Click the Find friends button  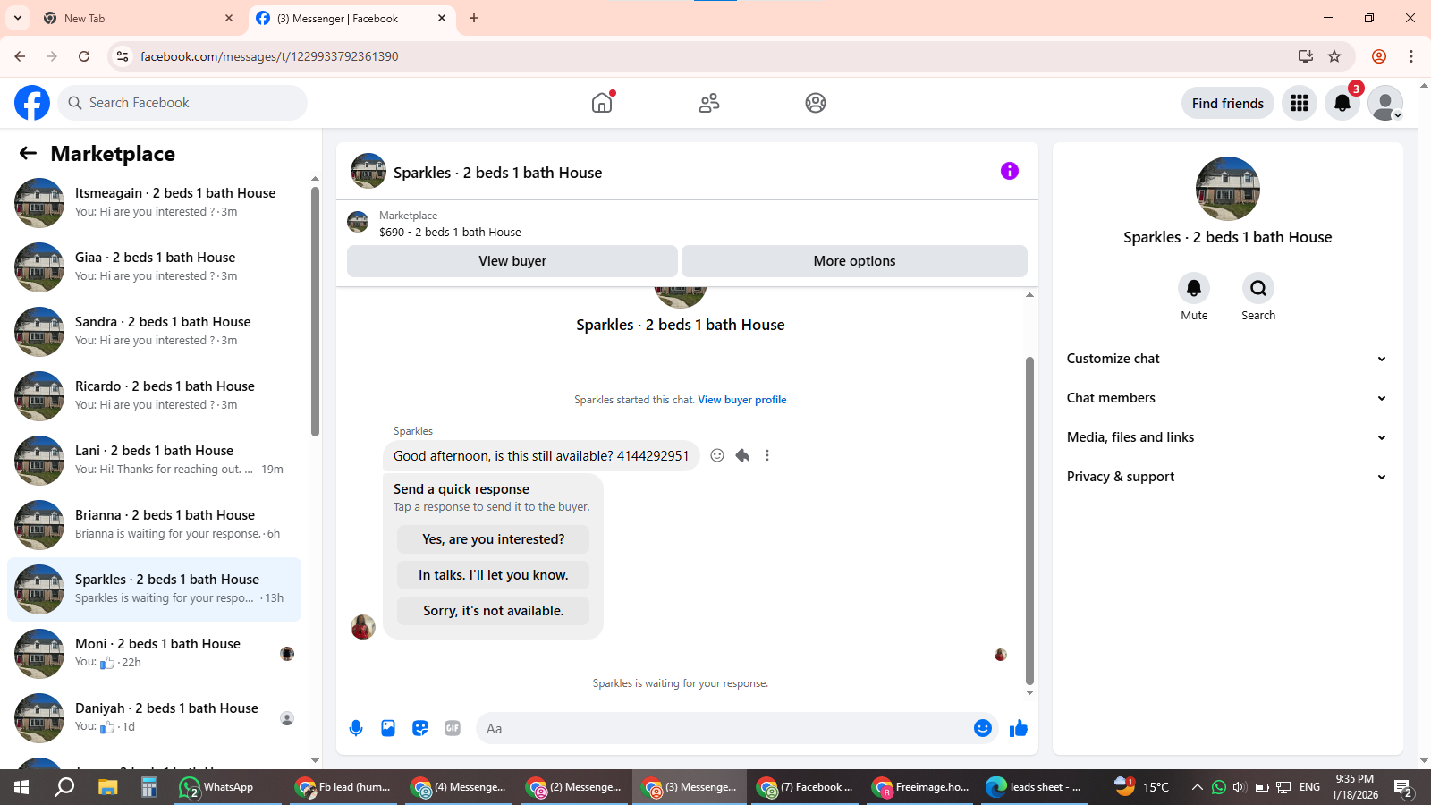[1227, 103]
